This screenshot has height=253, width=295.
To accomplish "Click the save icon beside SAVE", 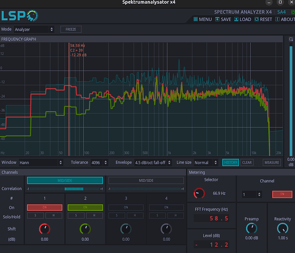I will 217,19.
